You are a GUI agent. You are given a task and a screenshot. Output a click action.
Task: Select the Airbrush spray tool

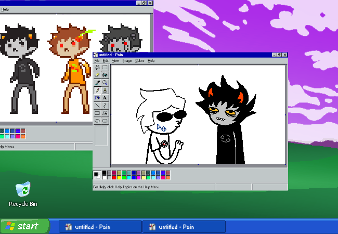pos(97,98)
